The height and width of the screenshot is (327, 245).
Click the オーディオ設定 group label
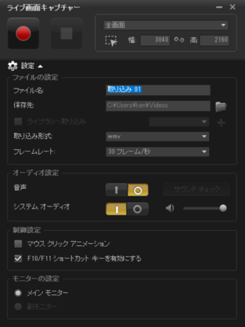pos(35,173)
